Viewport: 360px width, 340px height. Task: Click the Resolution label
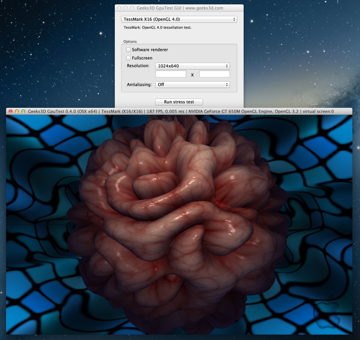(138, 66)
